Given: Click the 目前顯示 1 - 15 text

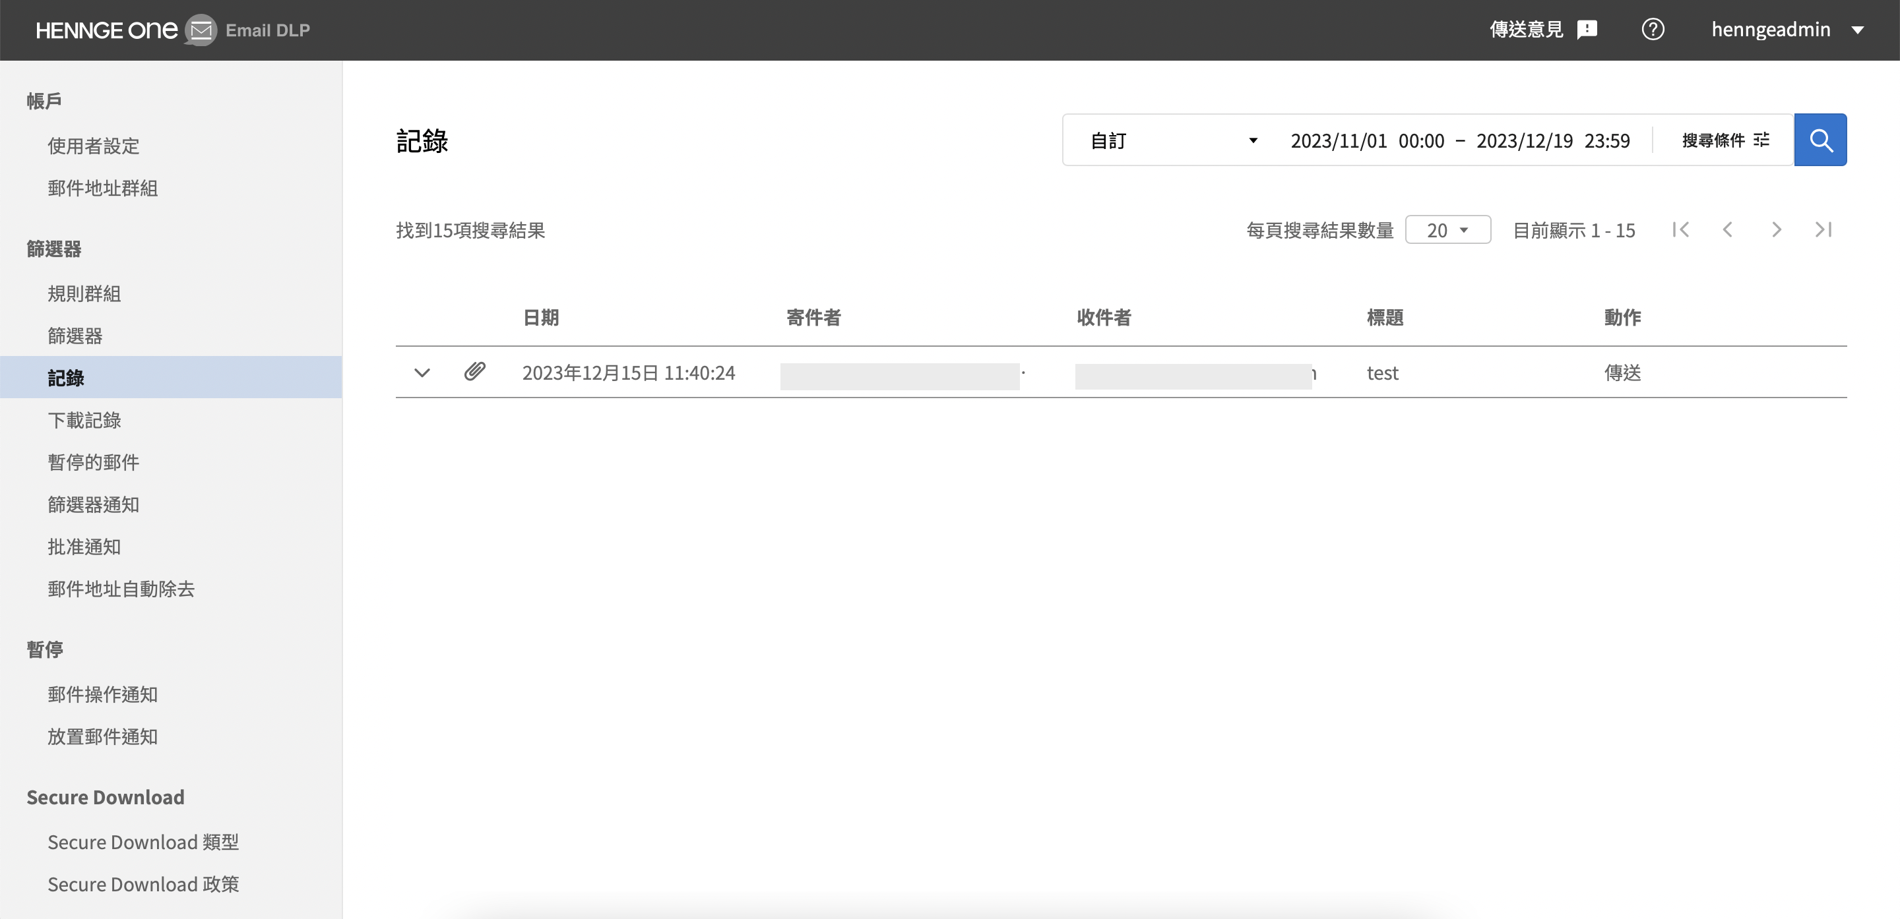Looking at the screenshot, I should point(1574,231).
